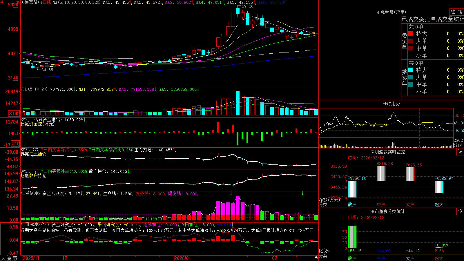Click the teal 中单 sell-order swatch
464x261 pixels.
[x=411, y=84]
